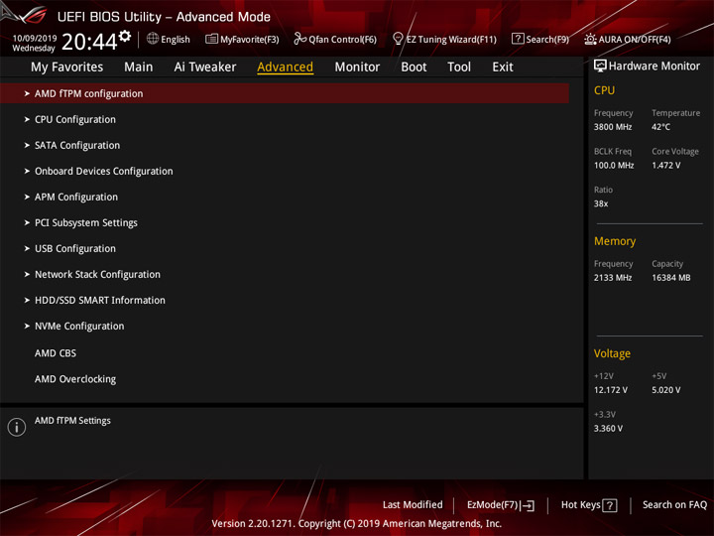Viewport: 714px width, 536px height.
Task: Click the Qfan Control fan icon
Action: (299, 39)
